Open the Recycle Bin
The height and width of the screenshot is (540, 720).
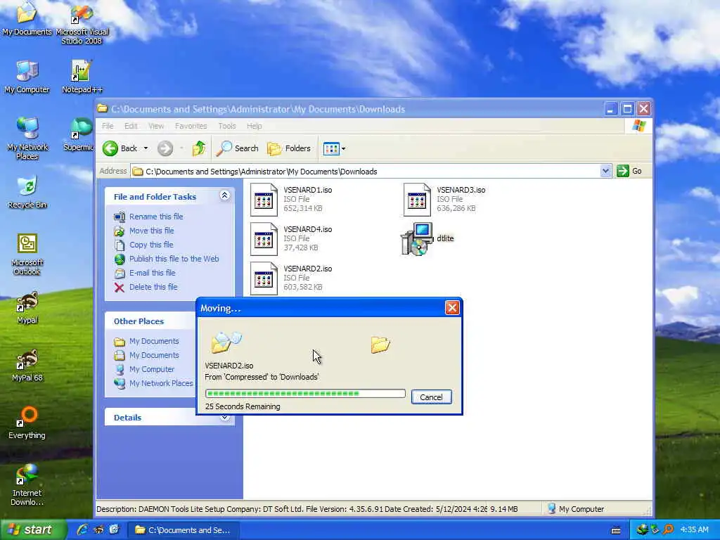click(x=27, y=192)
